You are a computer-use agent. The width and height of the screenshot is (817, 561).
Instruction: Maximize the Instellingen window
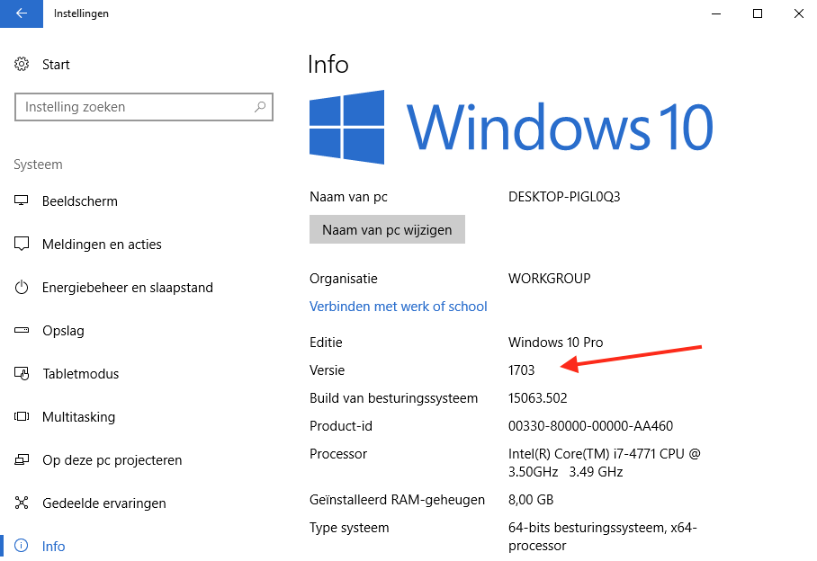pyautogui.click(x=758, y=13)
